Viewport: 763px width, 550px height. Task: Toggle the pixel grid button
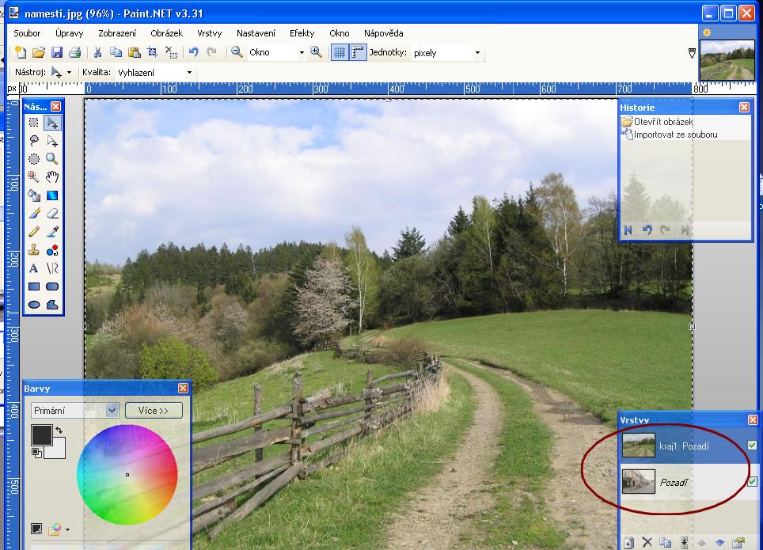pos(339,52)
